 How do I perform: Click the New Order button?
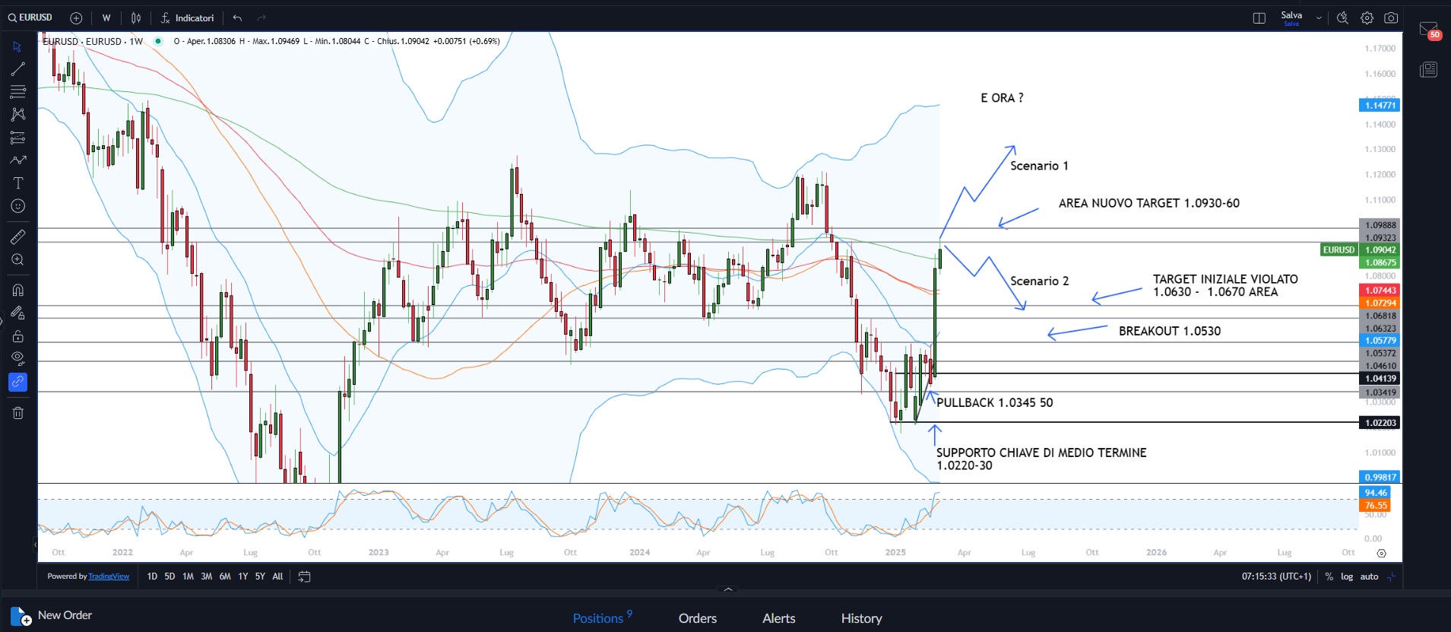pyautogui.click(x=52, y=615)
